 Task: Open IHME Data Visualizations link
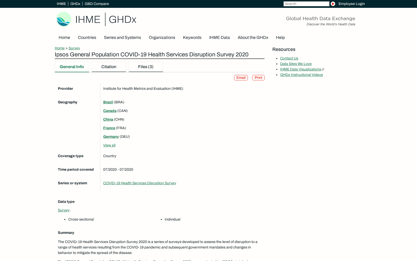(301, 69)
